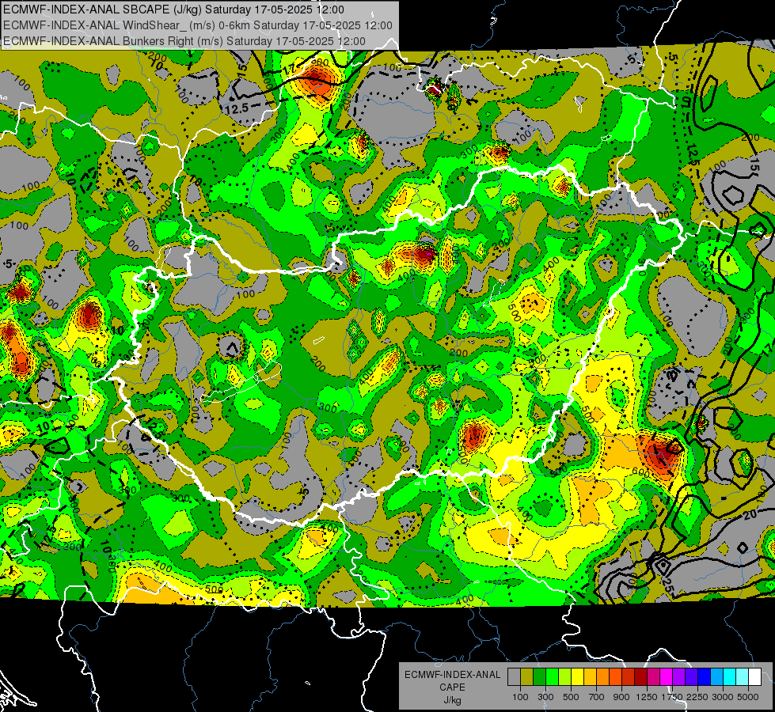Select the grey swatch below 100

click(x=514, y=677)
